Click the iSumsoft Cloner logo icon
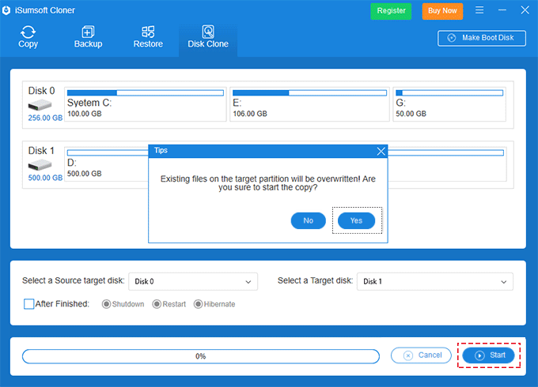Viewport: 538px width, 387px height. point(6,10)
